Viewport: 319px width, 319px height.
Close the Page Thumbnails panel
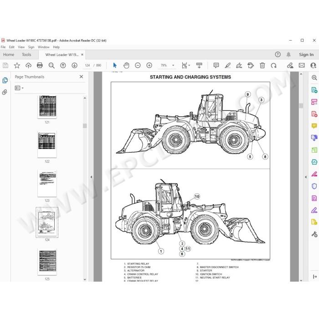(81, 77)
